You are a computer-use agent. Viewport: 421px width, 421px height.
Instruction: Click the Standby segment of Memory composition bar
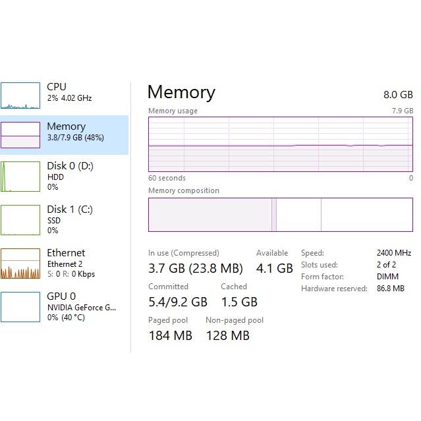[x=298, y=215]
